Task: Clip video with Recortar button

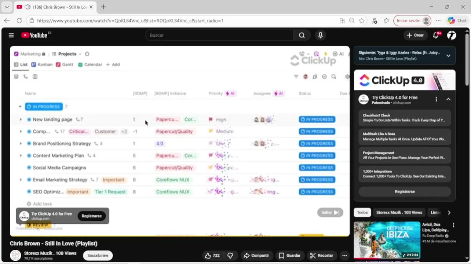Action: [x=321, y=256]
